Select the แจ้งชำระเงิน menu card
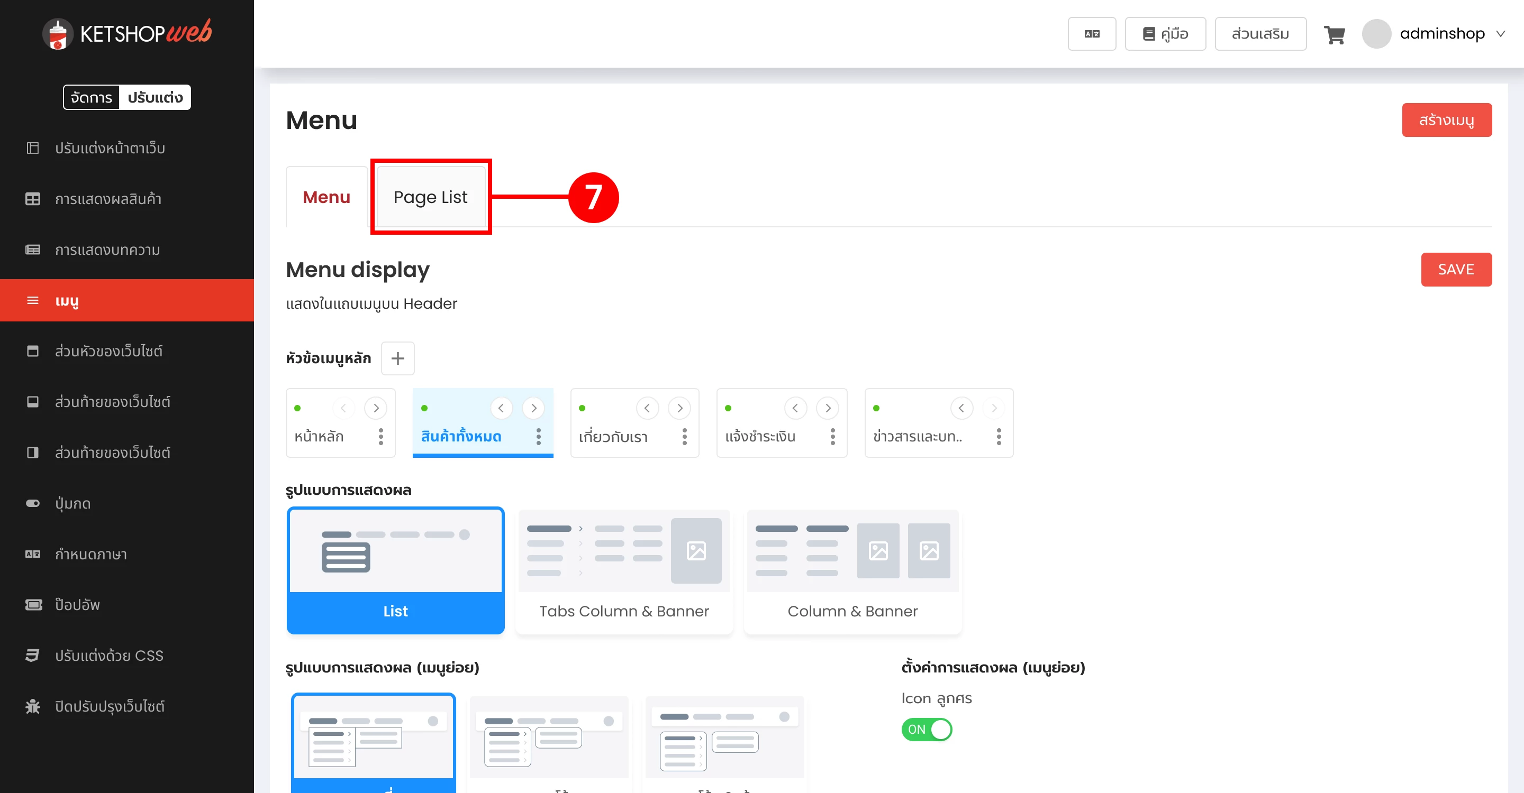The height and width of the screenshot is (793, 1524). click(782, 422)
